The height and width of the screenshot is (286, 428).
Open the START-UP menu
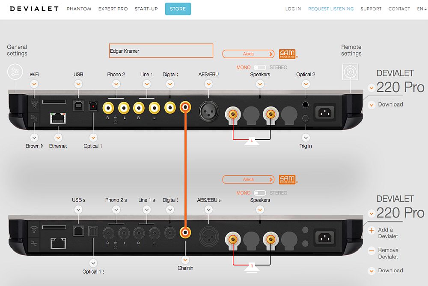(x=146, y=9)
